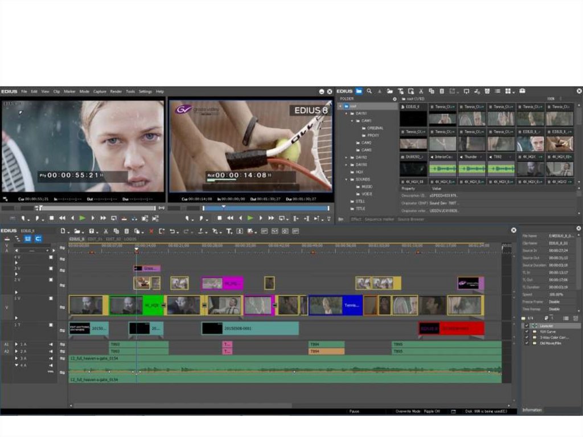The width and height of the screenshot is (583, 437).
Task: Collapse the CAM1 folder in the bin tree
Action: click(x=352, y=121)
